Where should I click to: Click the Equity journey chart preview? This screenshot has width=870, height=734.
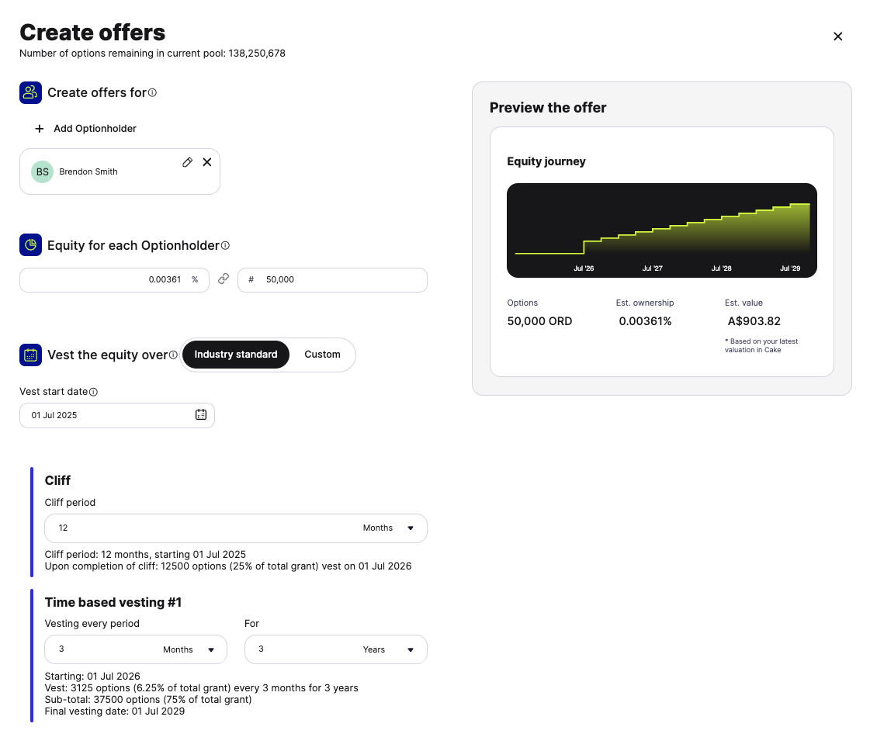coord(662,230)
